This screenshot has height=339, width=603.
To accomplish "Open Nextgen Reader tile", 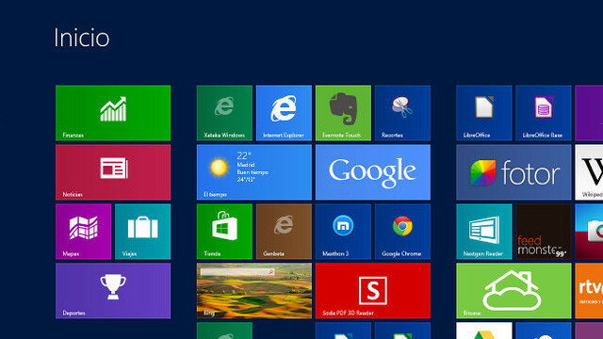I will point(484,232).
